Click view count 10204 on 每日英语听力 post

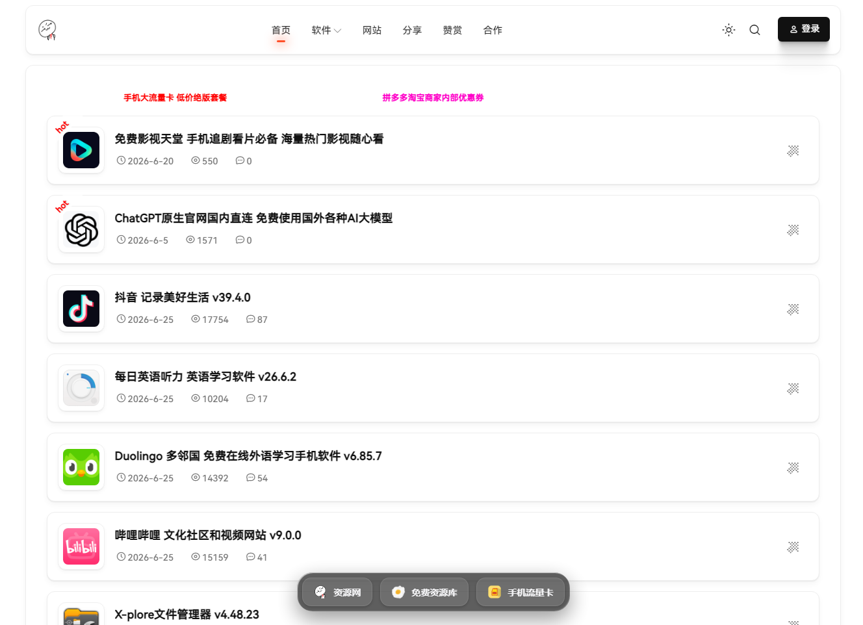point(210,399)
